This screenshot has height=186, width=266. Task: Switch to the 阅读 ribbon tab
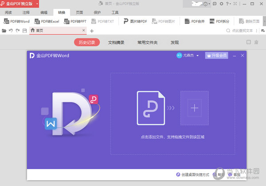(8, 12)
